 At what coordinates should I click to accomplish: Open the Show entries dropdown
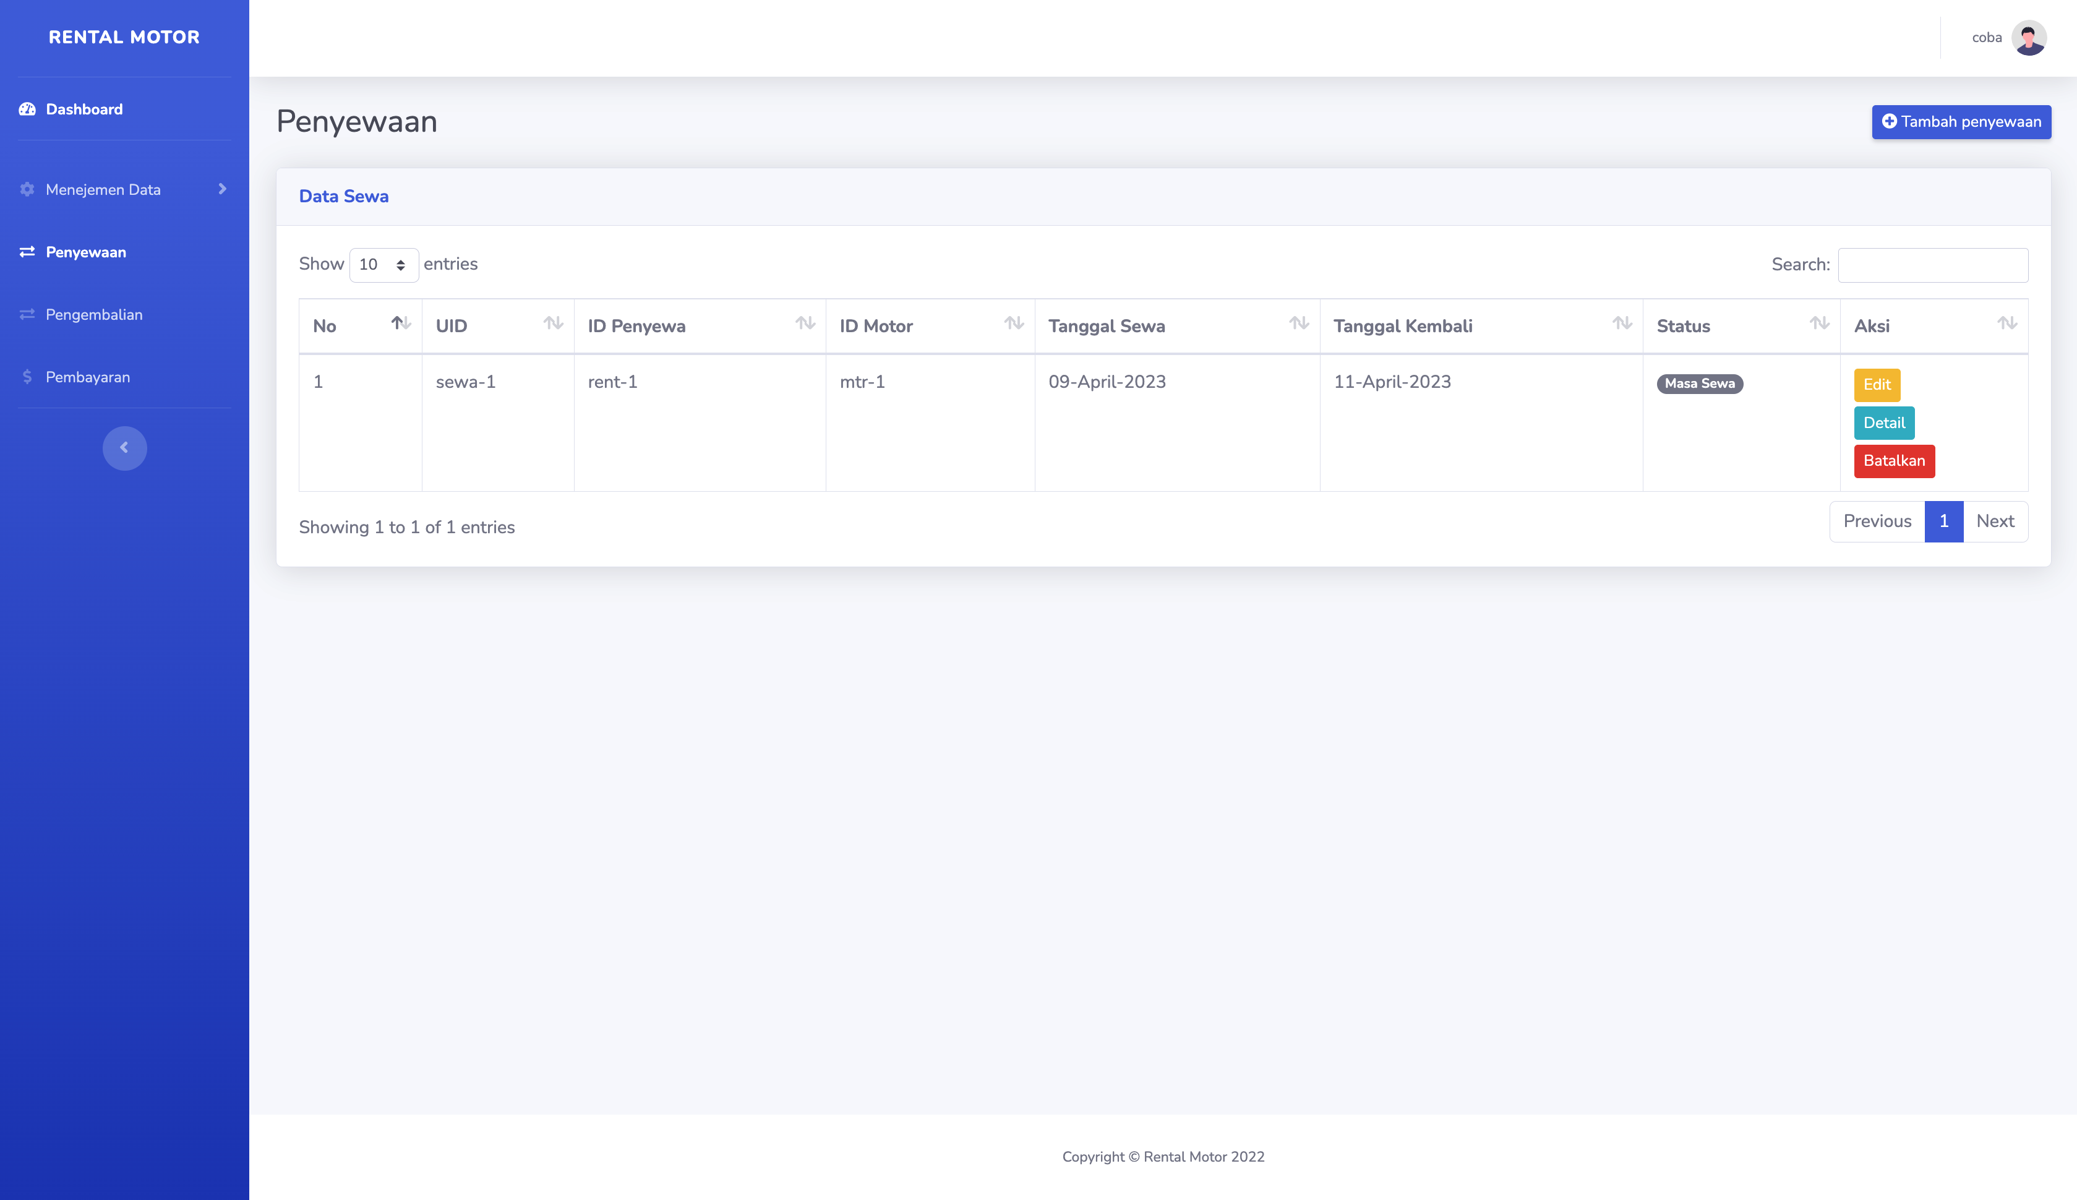[x=383, y=265]
